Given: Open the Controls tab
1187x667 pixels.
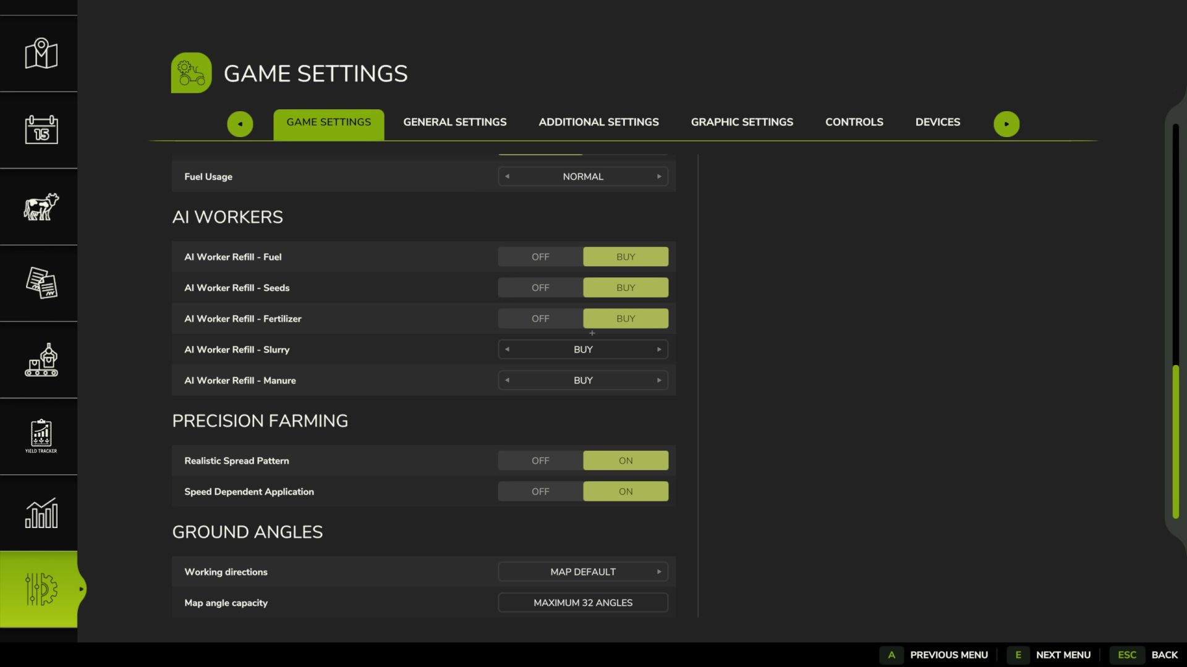Looking at the screenshot, I should (854, 122).
